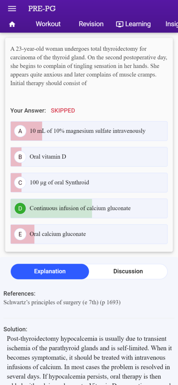Select option A circle badge
178x385 pixels.
pos(20,131)
